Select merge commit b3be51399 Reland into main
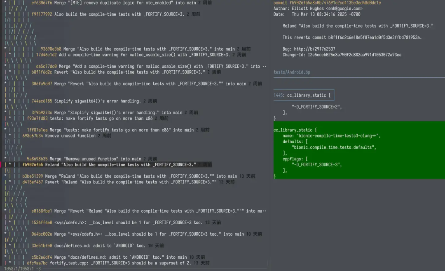The height and width of the screenshot is (271, 445). click(x=139, y=176)
